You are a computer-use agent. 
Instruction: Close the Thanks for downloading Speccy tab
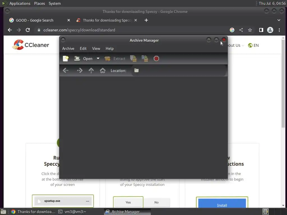[x=136, y=20]
